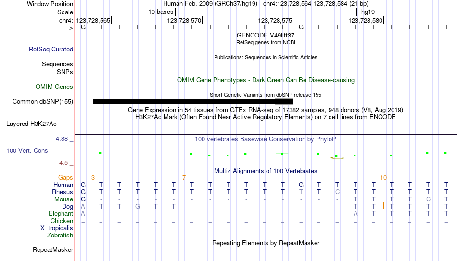Image resolution: width=457 pixels, height=261 pixels.
Task: Click the 'Gaps' row label
Action: tap(65, 178)
